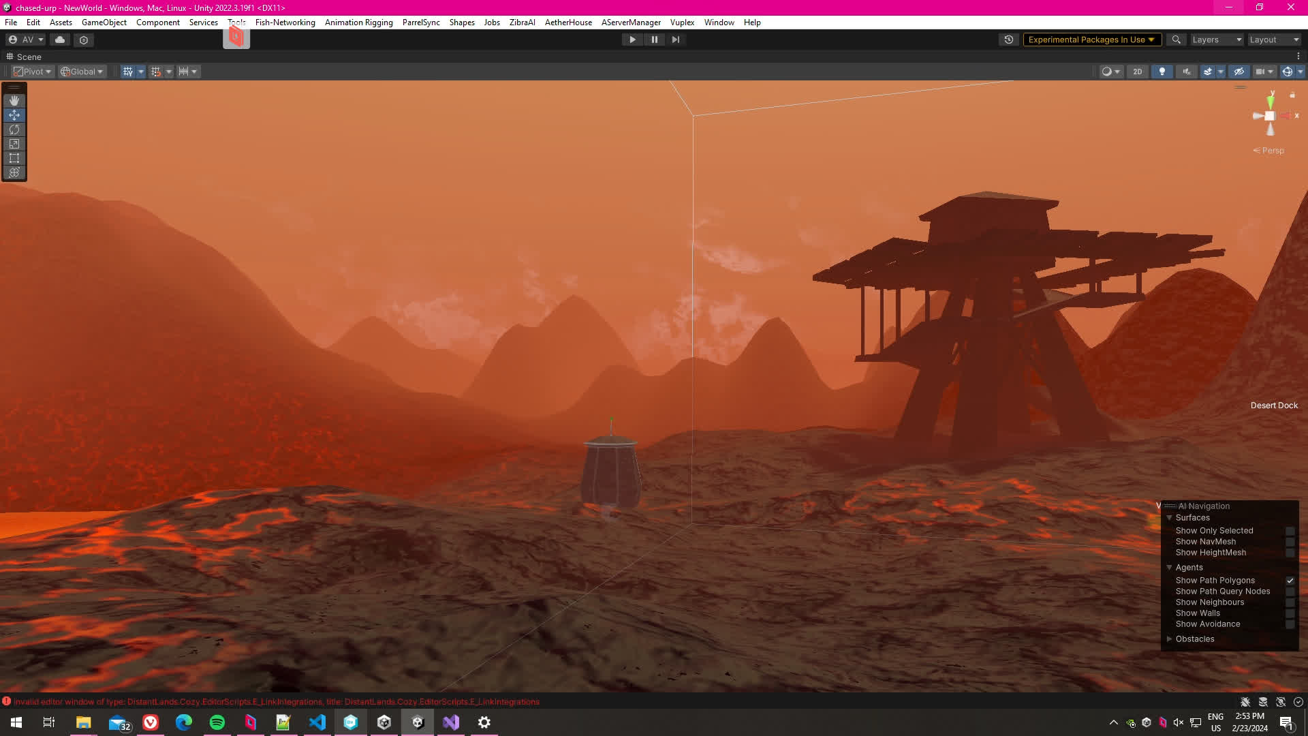Click the Undo History icon

[1009, 40]
